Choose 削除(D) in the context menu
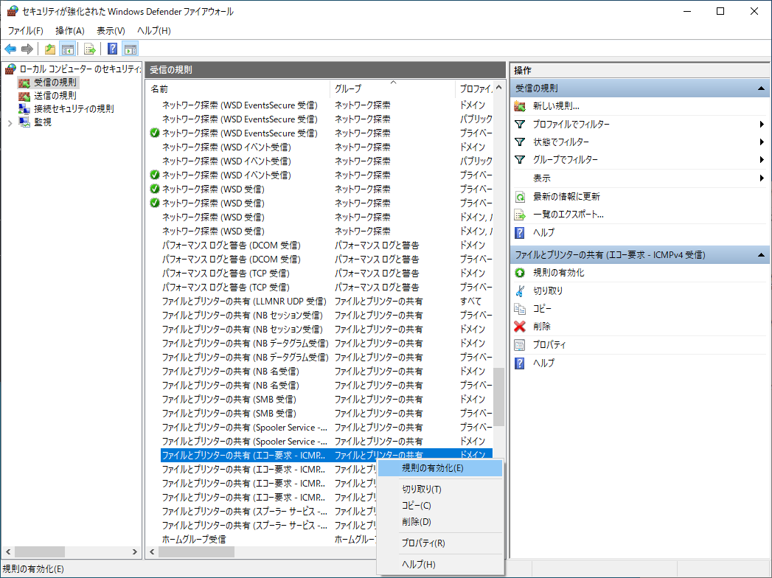772x578 pixels. [440, 522]
